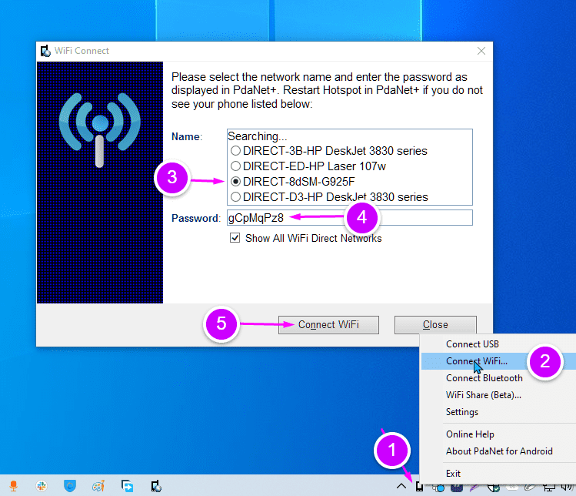Choose Exit from the PdaNet menu
Viewport: 576px width, 496px height.
tap(498, 474)
